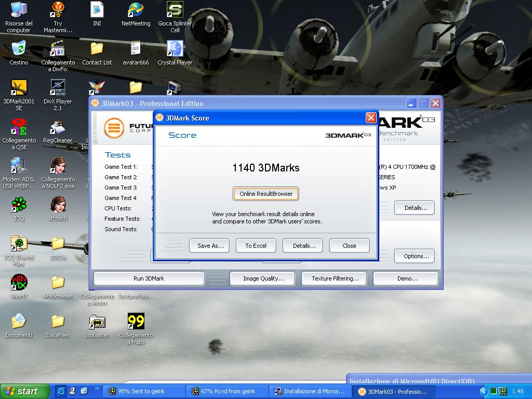Click the CPU Tests label
This screenshot has height=399, width=532.
(118, 208)
